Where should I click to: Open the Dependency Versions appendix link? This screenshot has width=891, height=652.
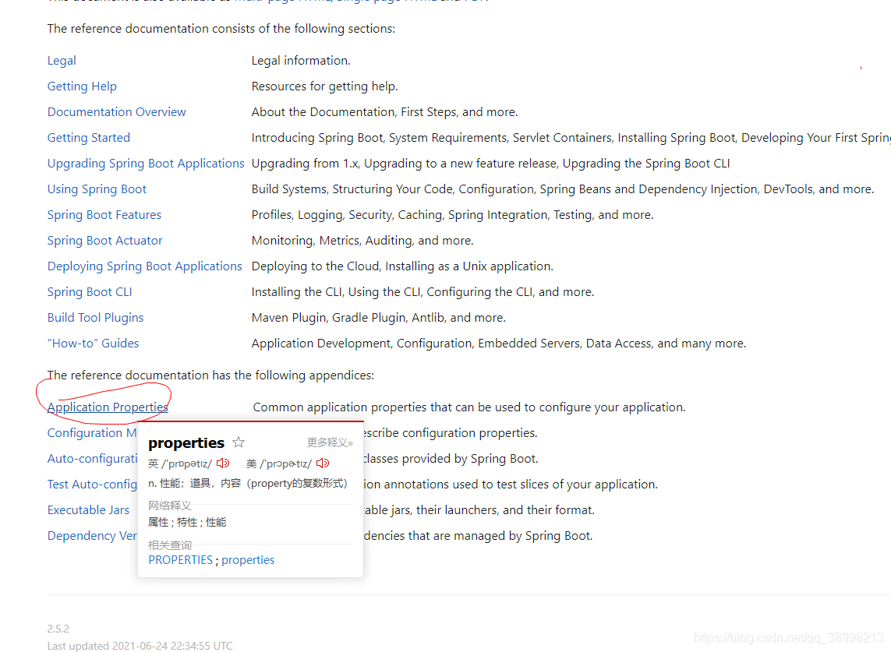point(92,536)
